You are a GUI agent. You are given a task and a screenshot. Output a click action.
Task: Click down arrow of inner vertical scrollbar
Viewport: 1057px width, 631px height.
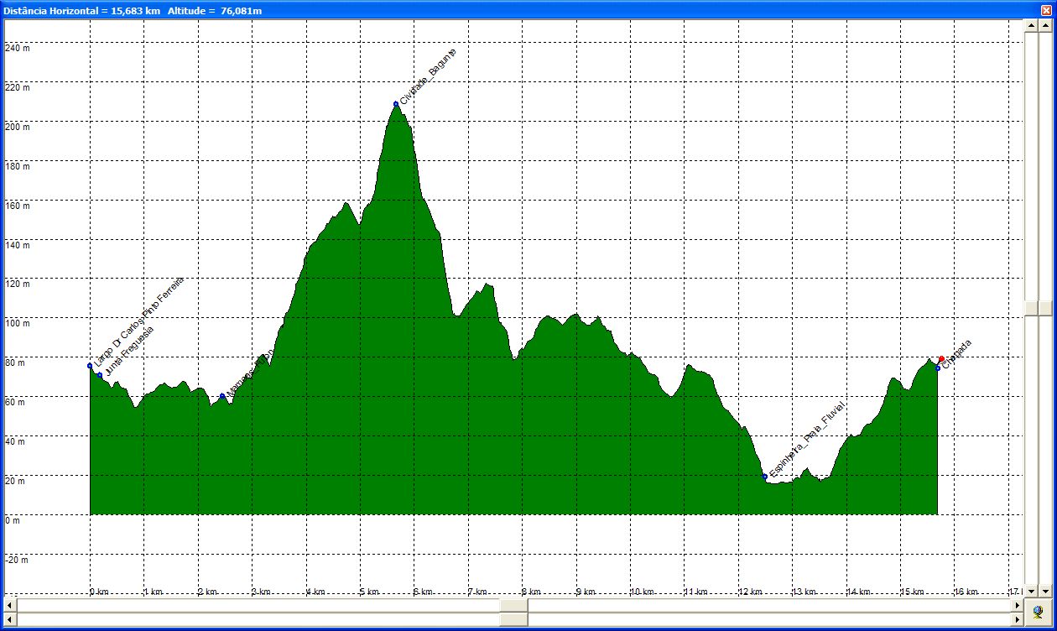coord(1031,589)
